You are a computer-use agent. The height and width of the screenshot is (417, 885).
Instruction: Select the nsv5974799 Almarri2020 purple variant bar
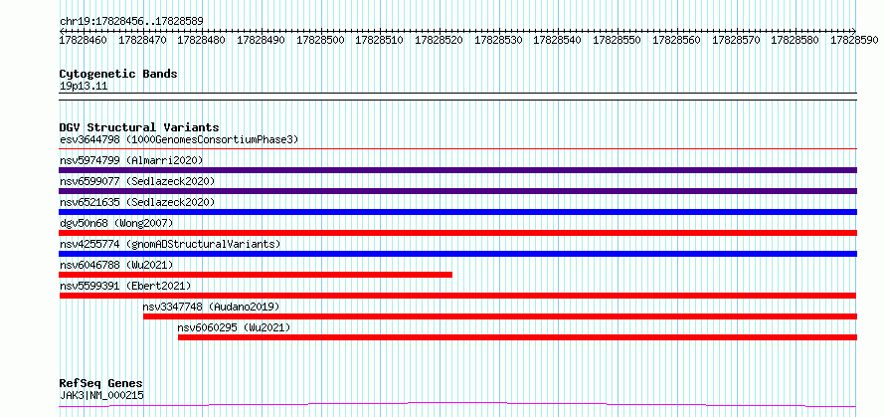tap(457, 170)
